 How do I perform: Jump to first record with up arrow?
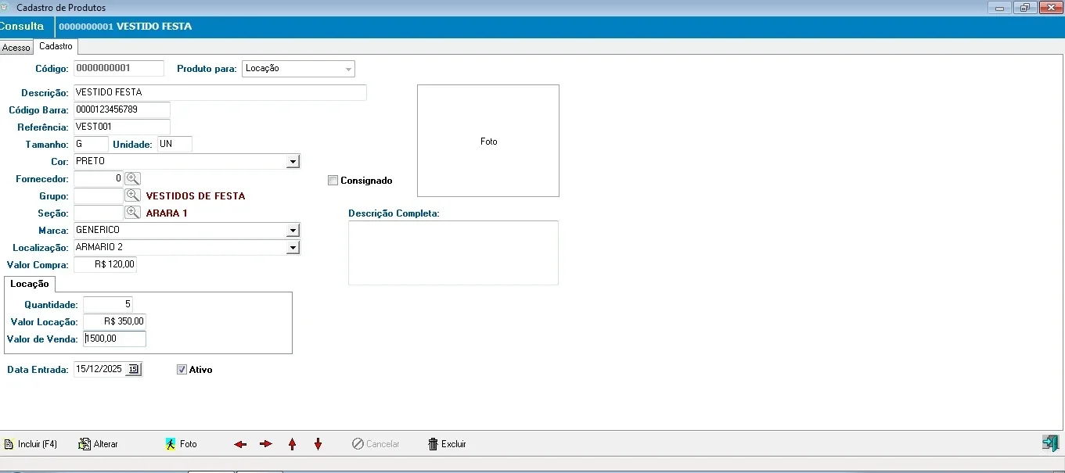(293, 444)
